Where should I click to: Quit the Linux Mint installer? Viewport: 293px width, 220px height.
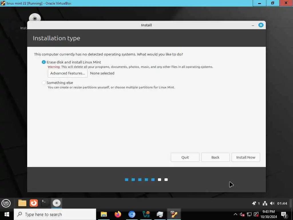185,157
